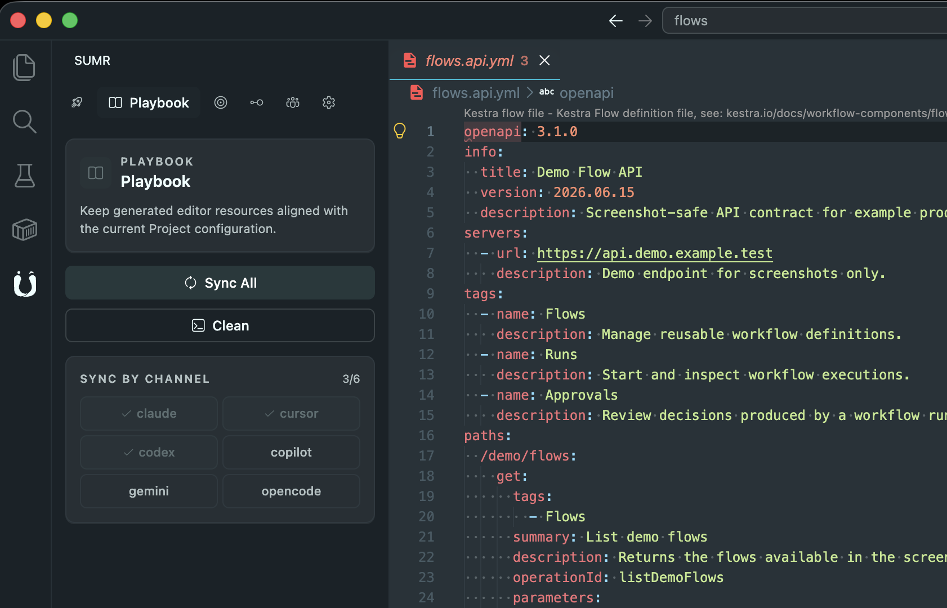Image resolution: width=947 pixels, height=608 pixels.
Task: Click the 'Runs' tag name on line 12
Action: point(561,354)
